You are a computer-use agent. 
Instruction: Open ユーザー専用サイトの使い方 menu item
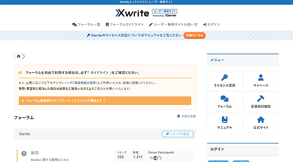173,24
